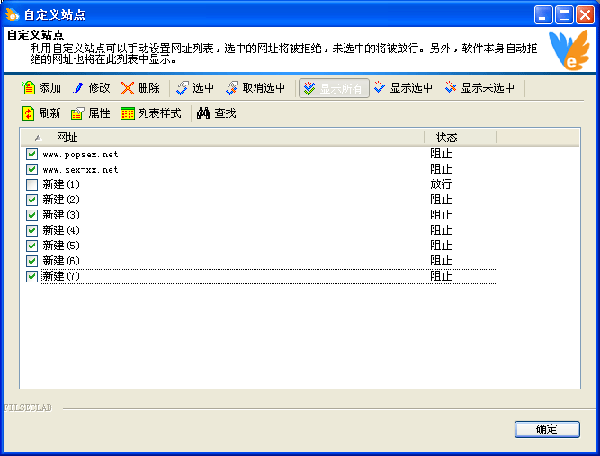The height and width of the screenshot is (456, 600).
Task: Enable the 新建 (1) checkbox
Action: [x=32, y=184]
